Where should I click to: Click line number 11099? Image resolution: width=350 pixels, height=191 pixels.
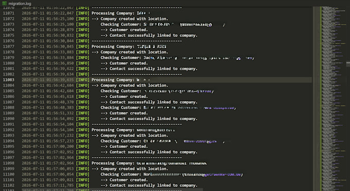point(8,169)
